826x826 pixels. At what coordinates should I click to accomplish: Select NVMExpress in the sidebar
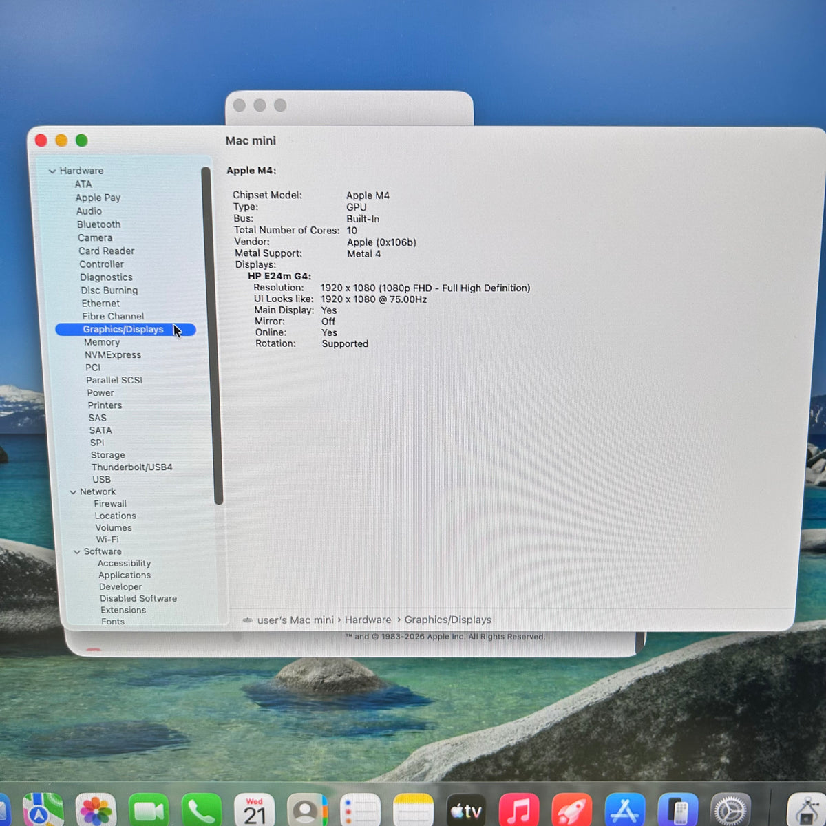pyautogui.click(x=113, y=355)
